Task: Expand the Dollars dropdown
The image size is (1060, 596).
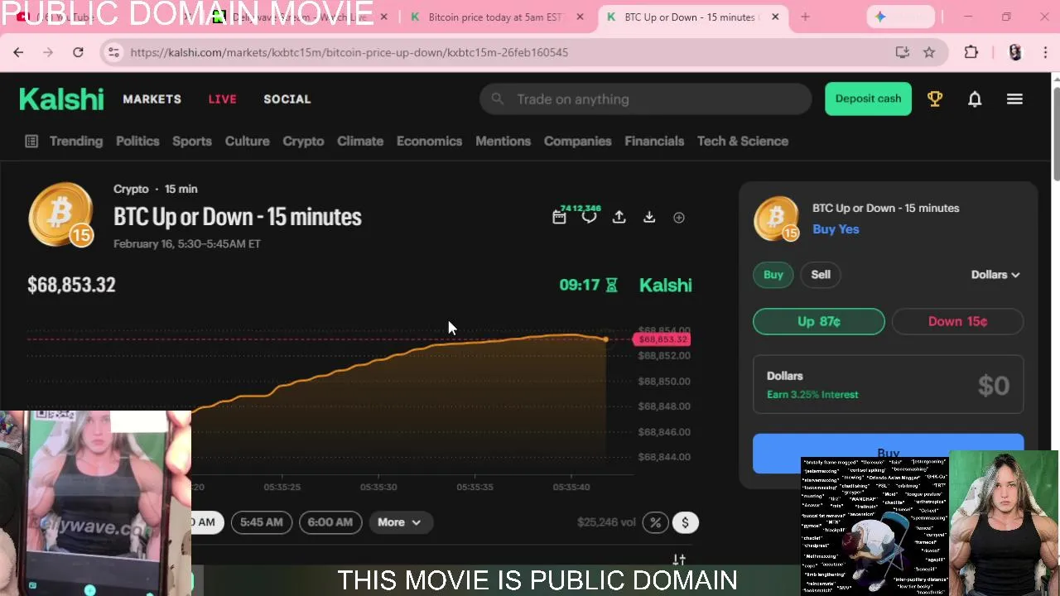Action: click(x=995, y=275)
